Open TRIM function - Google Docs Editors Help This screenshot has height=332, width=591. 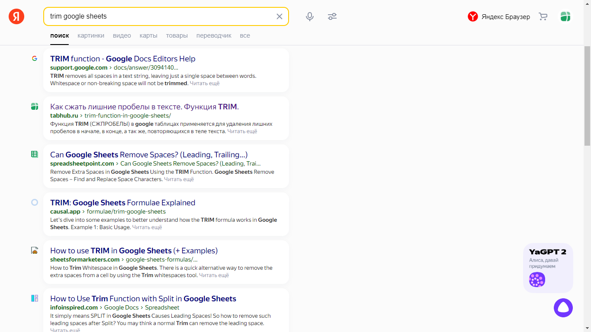click(x=123, y=59)
